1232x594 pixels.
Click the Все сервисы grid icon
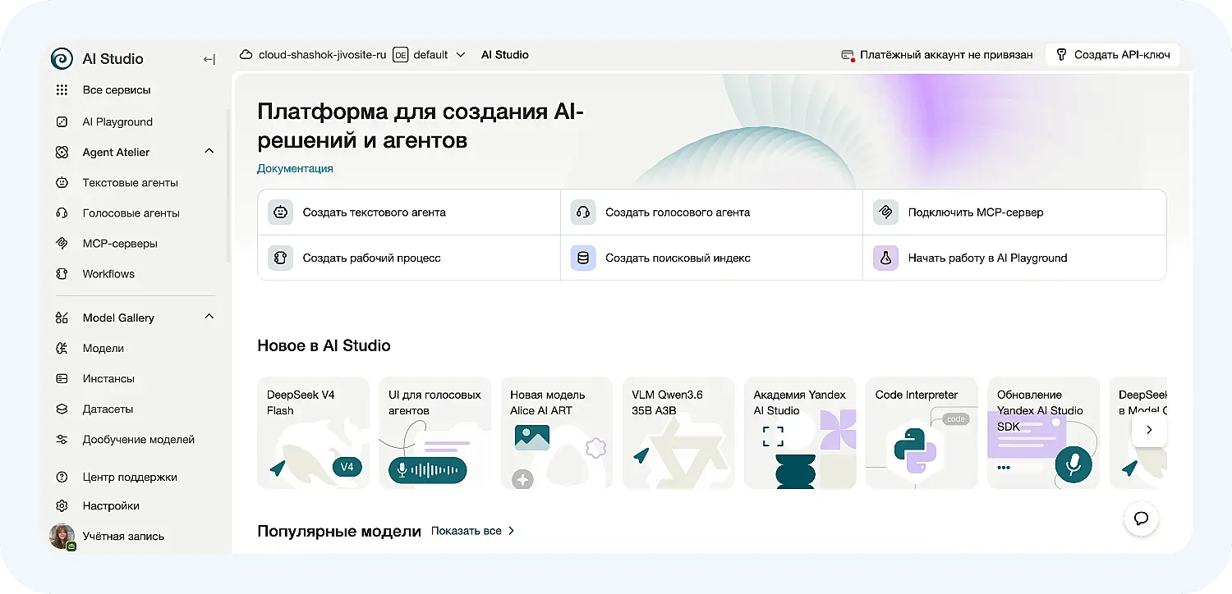coord(62,90)
